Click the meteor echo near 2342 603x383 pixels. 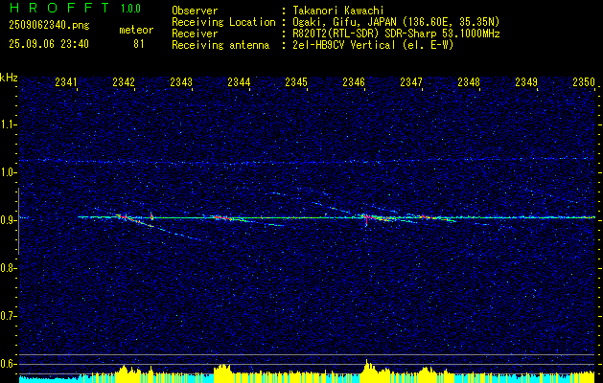click(x=124, y=217)
